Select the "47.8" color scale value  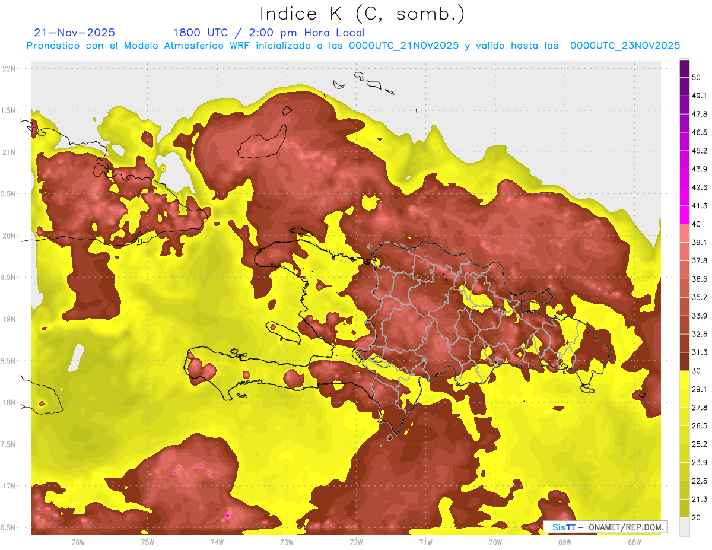click(700, 114)
